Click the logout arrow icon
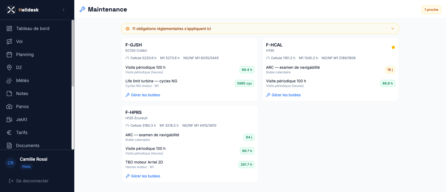This screenshot has height=192, width=446. (11, 181)
